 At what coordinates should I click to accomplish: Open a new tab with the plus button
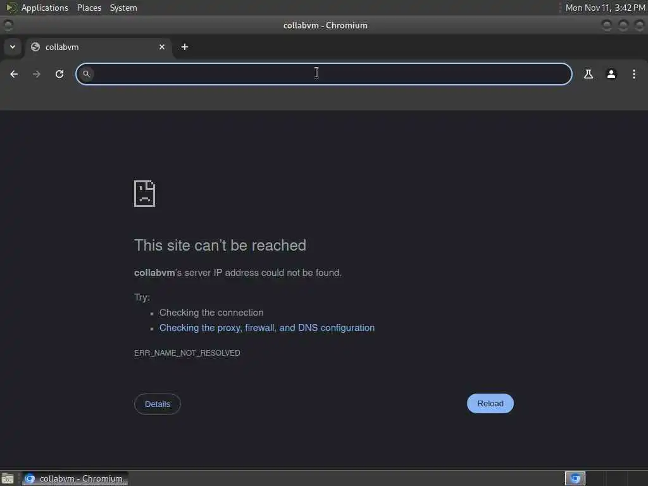click(185, 47)
